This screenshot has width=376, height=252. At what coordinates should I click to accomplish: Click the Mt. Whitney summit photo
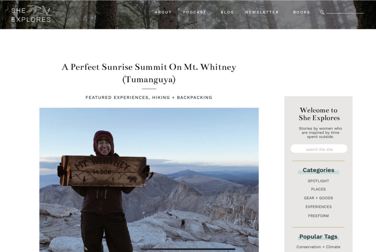[149, 180]
